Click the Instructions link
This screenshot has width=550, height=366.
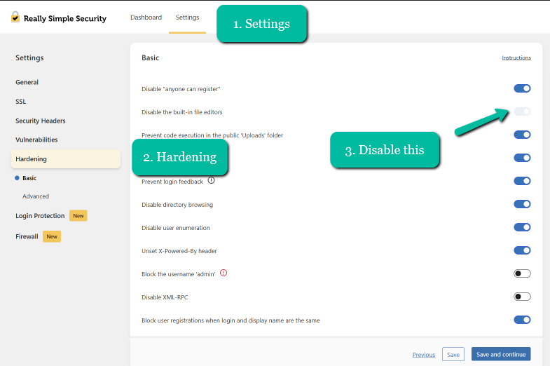click(516, 57)
